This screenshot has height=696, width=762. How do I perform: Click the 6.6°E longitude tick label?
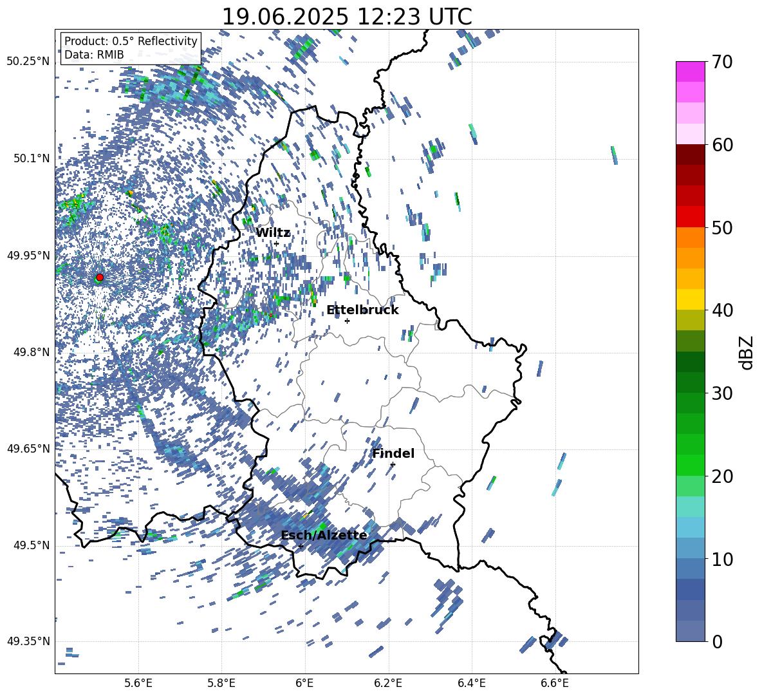click(555, 683)
